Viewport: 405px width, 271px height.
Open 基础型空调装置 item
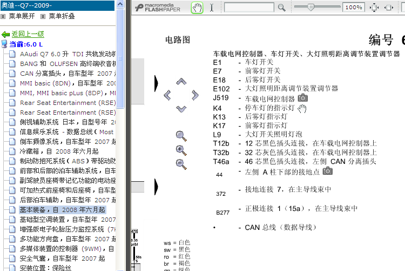pyautogui.click(x=67, y=220)
